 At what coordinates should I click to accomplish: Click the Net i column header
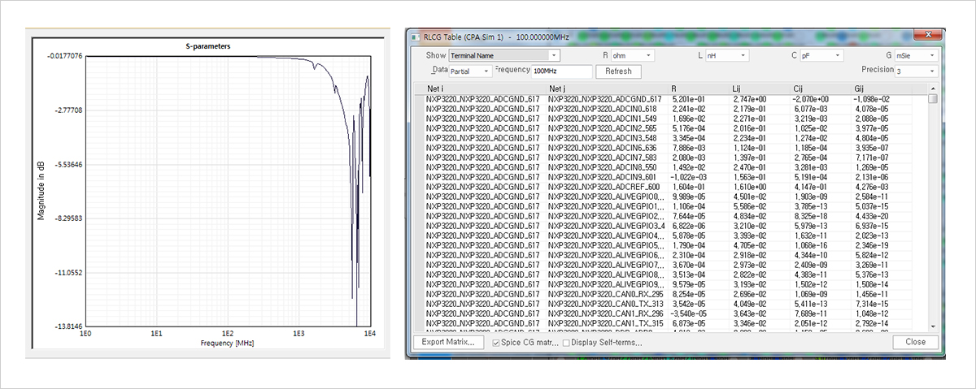[483, 89]
